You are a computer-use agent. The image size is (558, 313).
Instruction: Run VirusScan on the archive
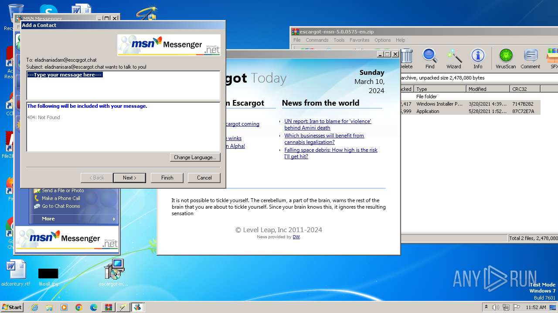506,59
